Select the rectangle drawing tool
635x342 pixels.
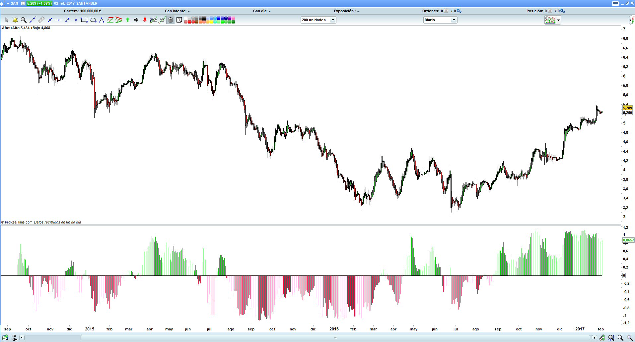point(84,20)
